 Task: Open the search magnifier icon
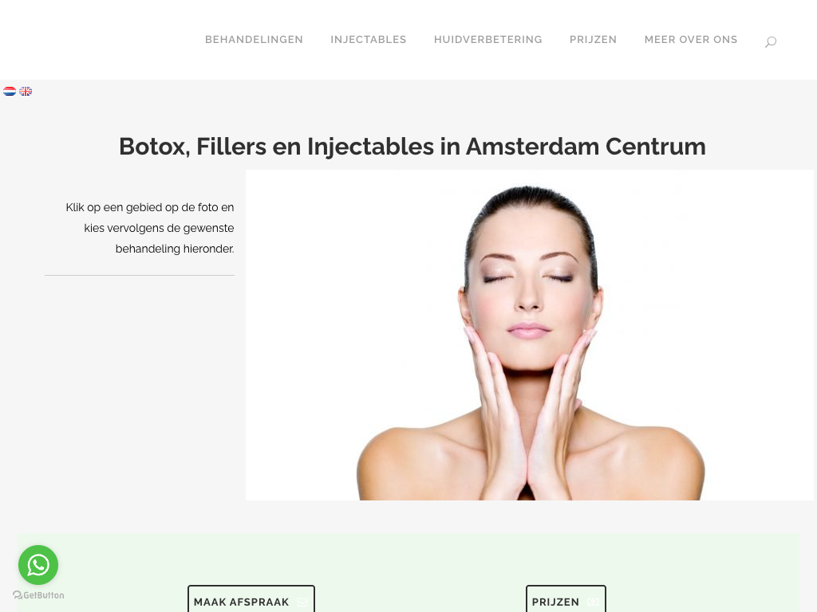click(771, 41)
